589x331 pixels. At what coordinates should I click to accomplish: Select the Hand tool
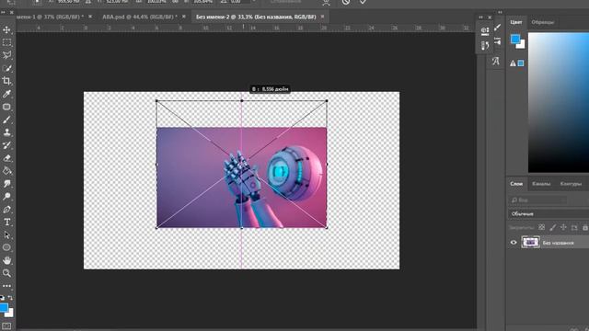point(6,260)
